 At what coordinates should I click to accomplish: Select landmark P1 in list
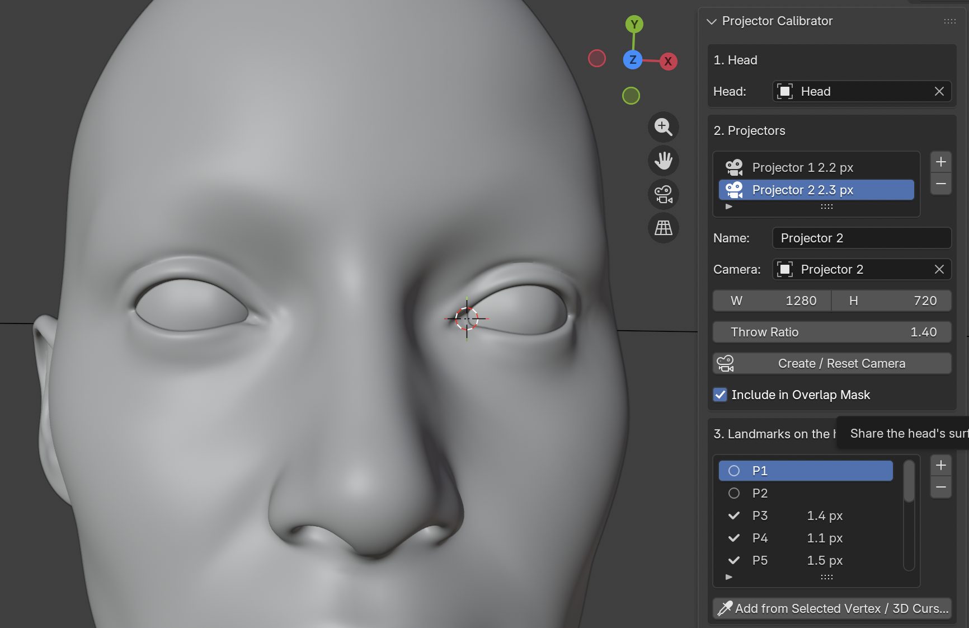[806, 471]
